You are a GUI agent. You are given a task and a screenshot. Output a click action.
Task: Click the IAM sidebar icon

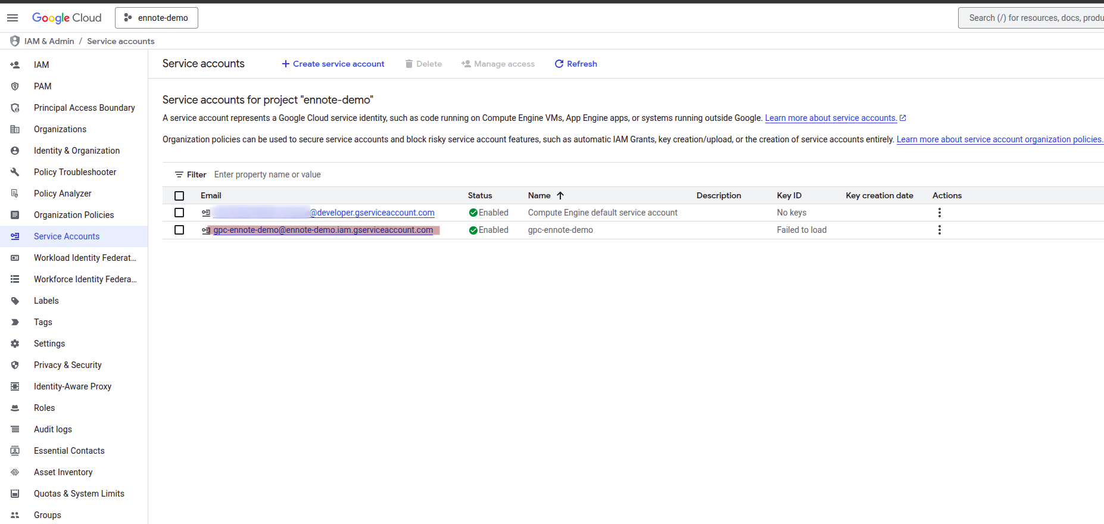point(15,65)
